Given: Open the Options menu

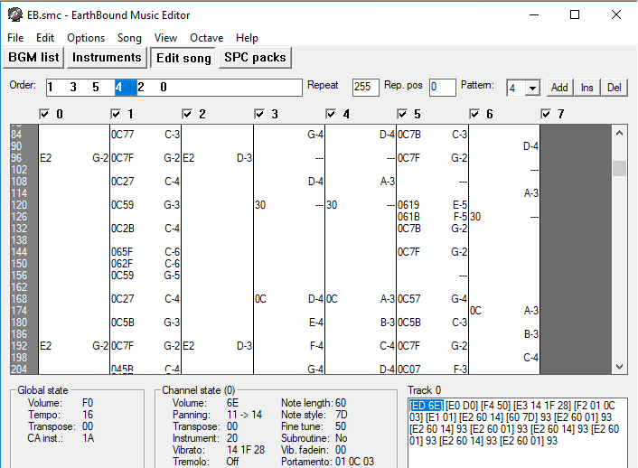Looking at the screenshot, I should pyautogui.click(x=86, y=38).
